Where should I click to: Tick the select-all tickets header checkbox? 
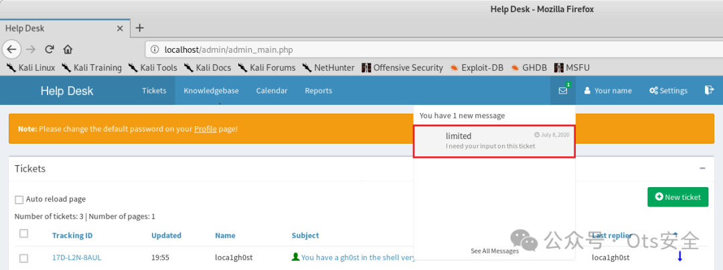(24, 234)
